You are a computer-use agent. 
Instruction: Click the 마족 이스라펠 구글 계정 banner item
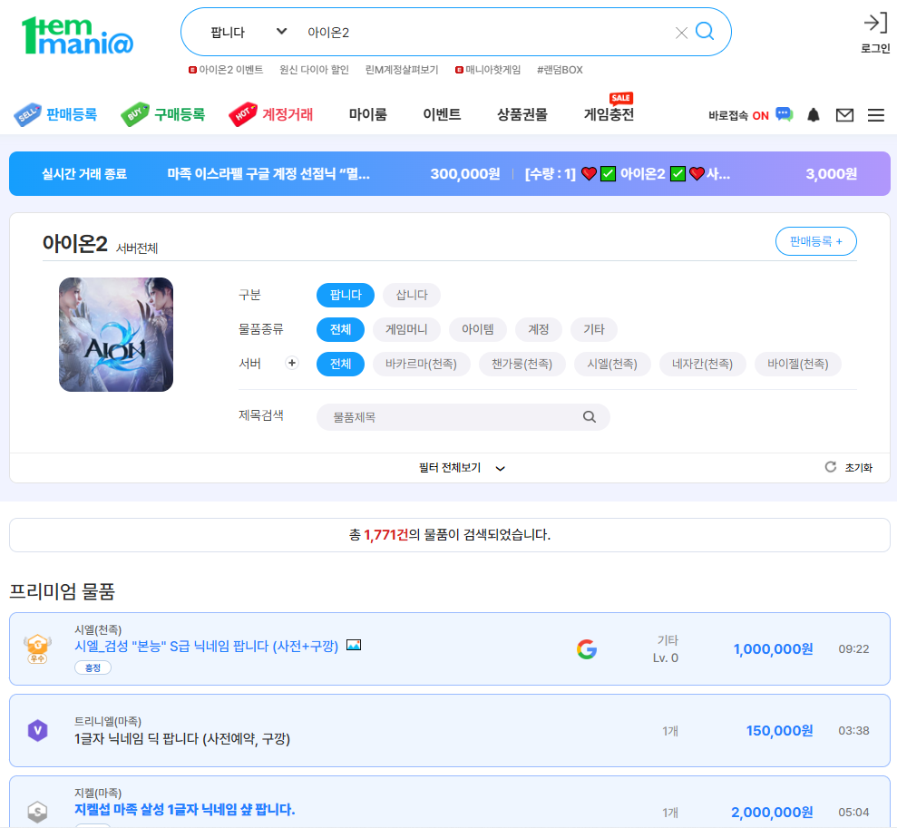[268, 174]
